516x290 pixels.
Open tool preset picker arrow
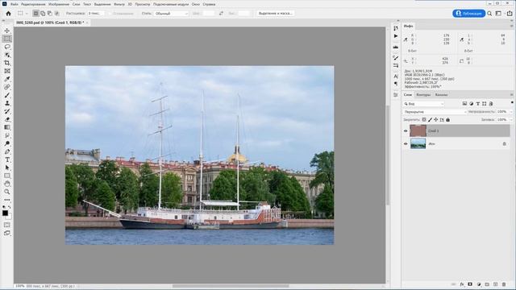point(27,14)
